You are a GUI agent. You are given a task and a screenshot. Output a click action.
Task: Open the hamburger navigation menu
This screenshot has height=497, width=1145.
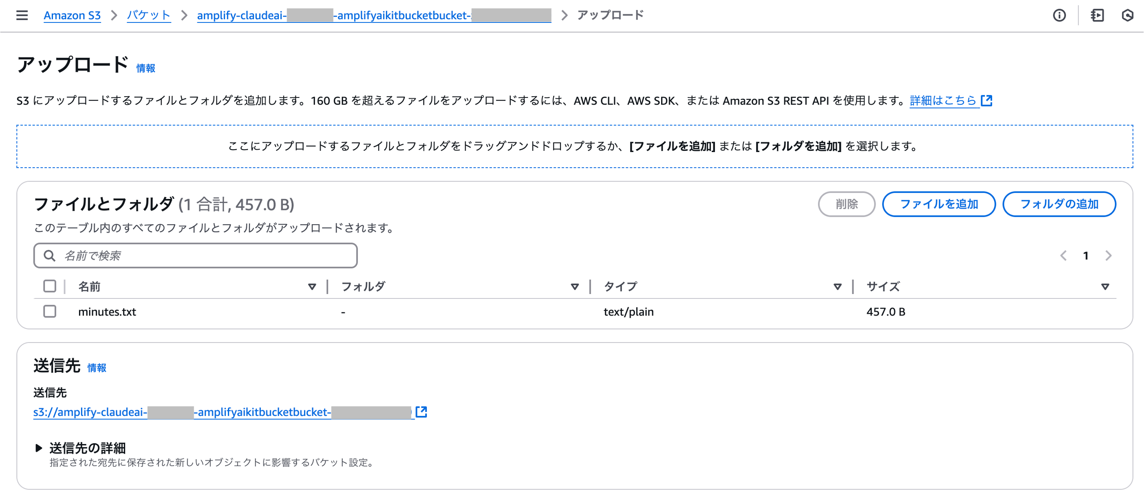(21, 15)
